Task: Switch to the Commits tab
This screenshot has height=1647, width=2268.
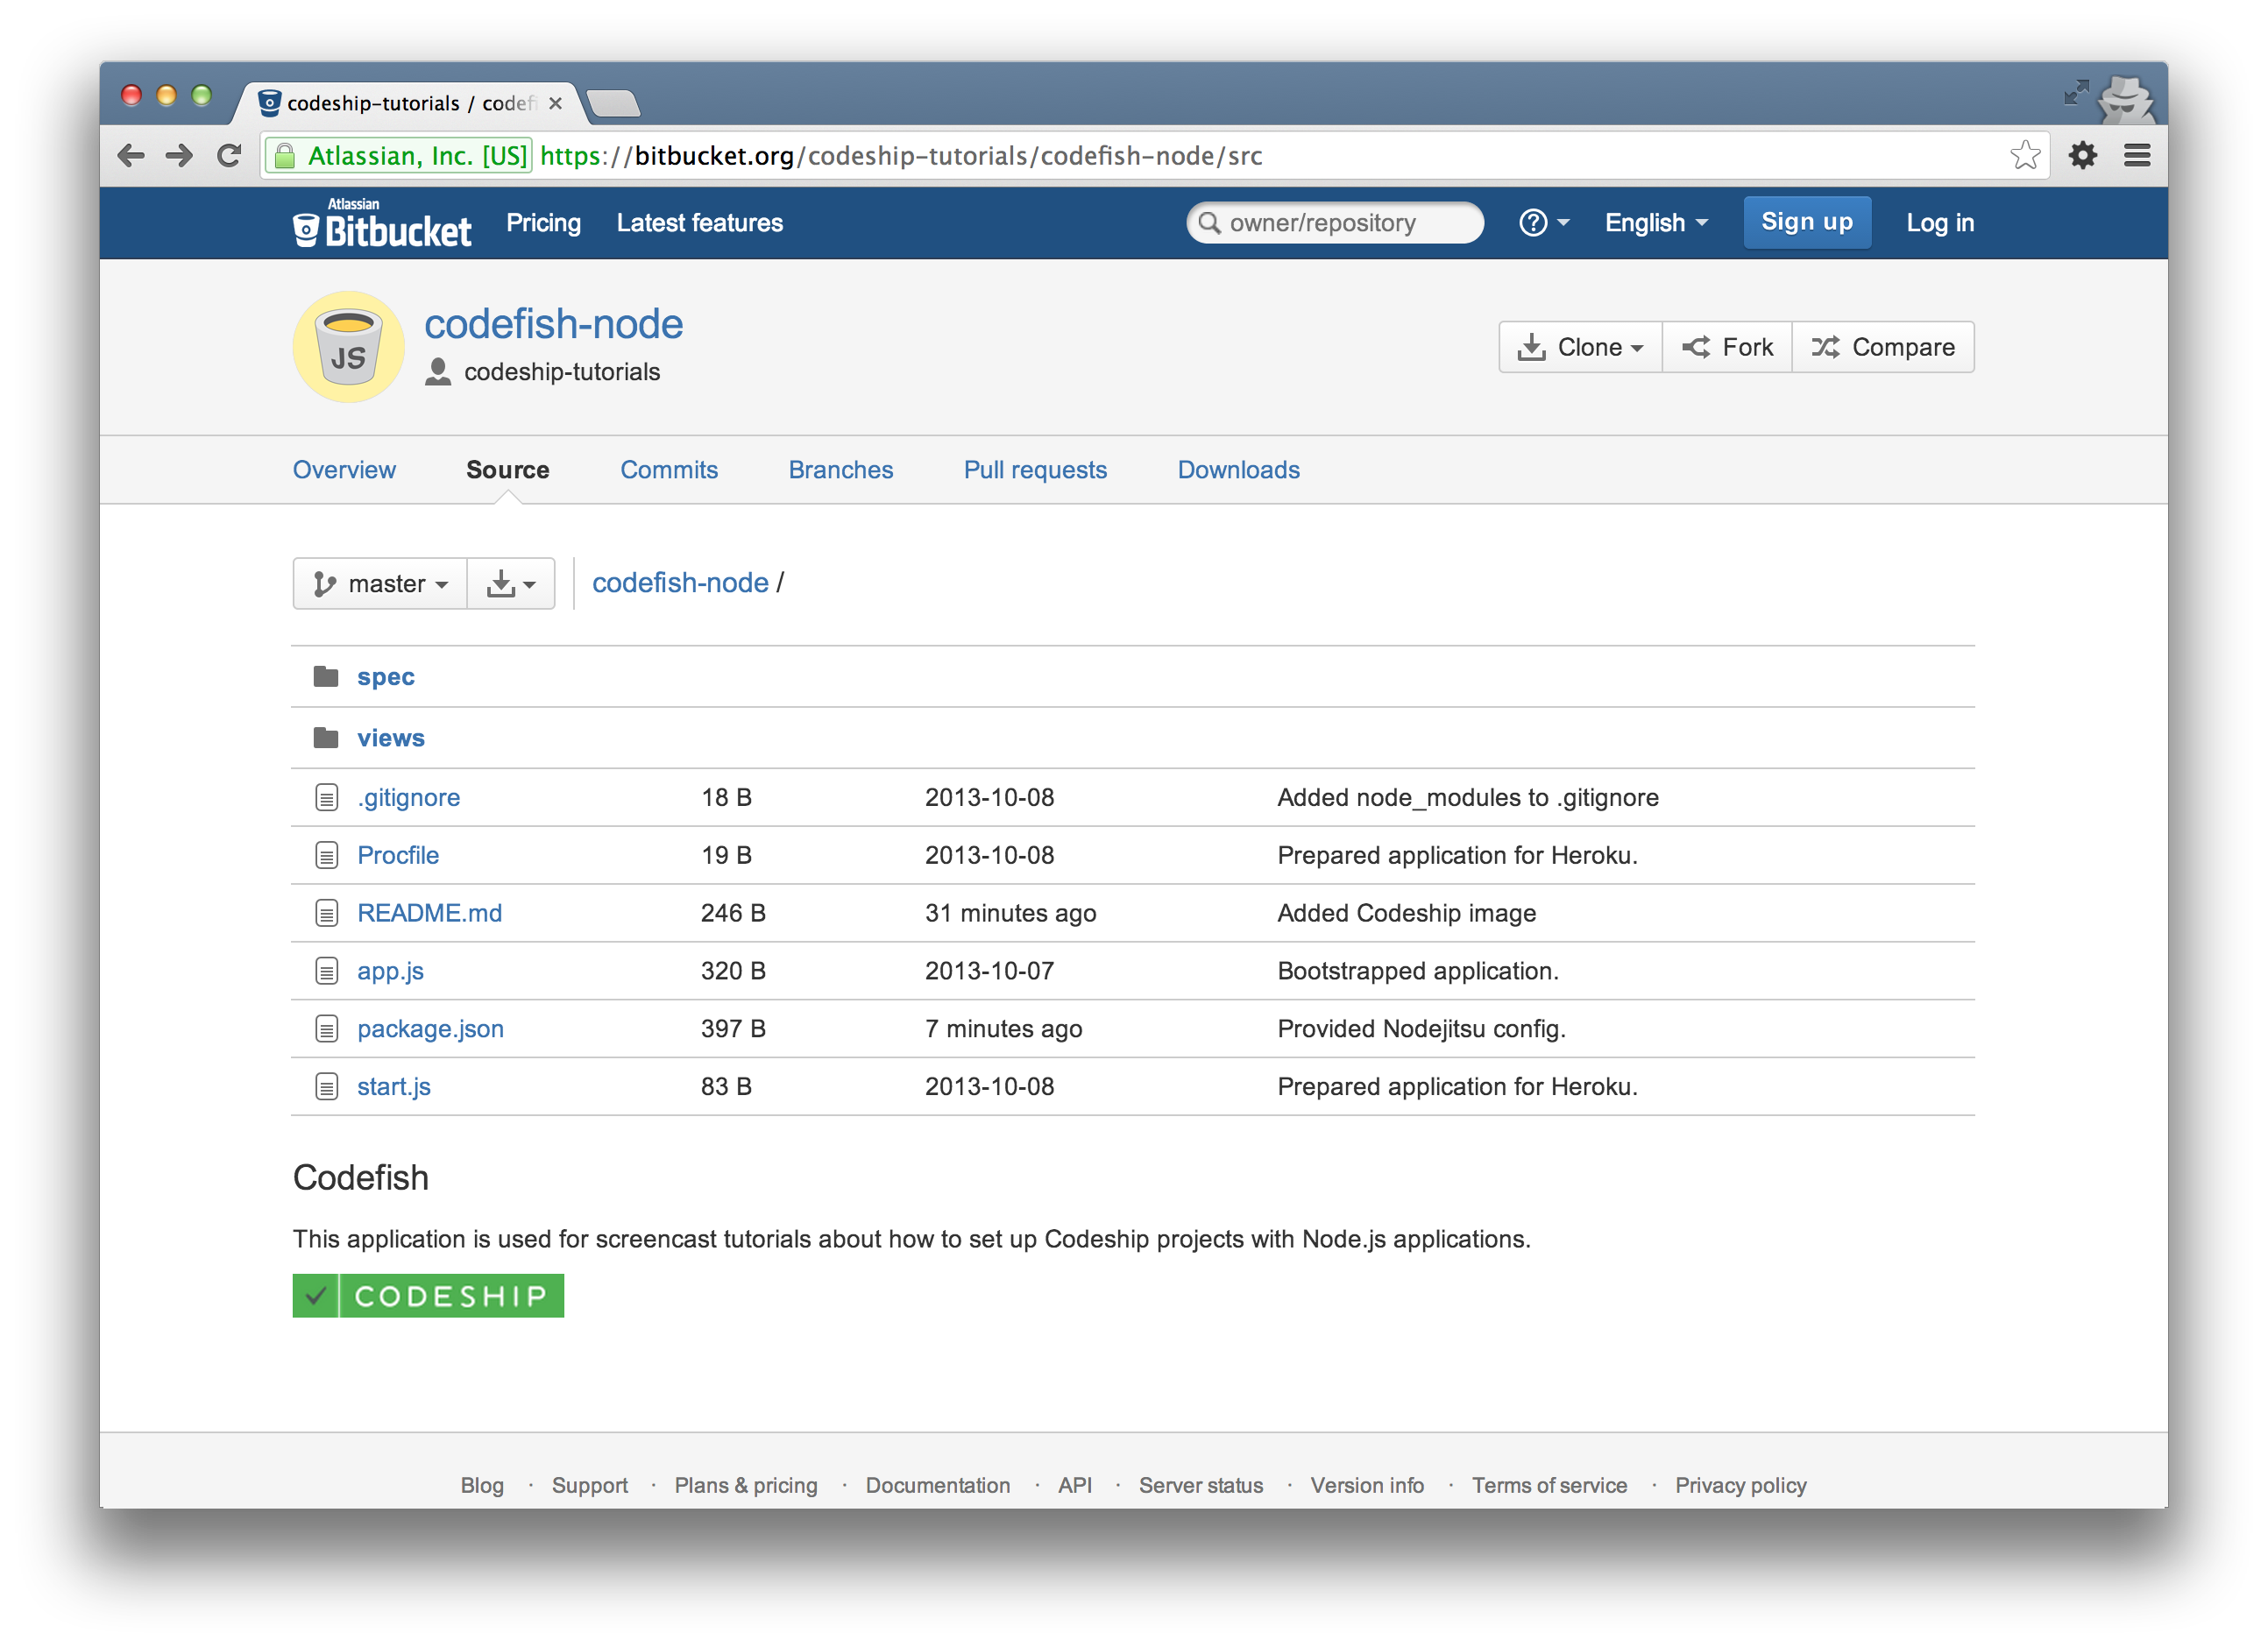Action: [669, 470]
